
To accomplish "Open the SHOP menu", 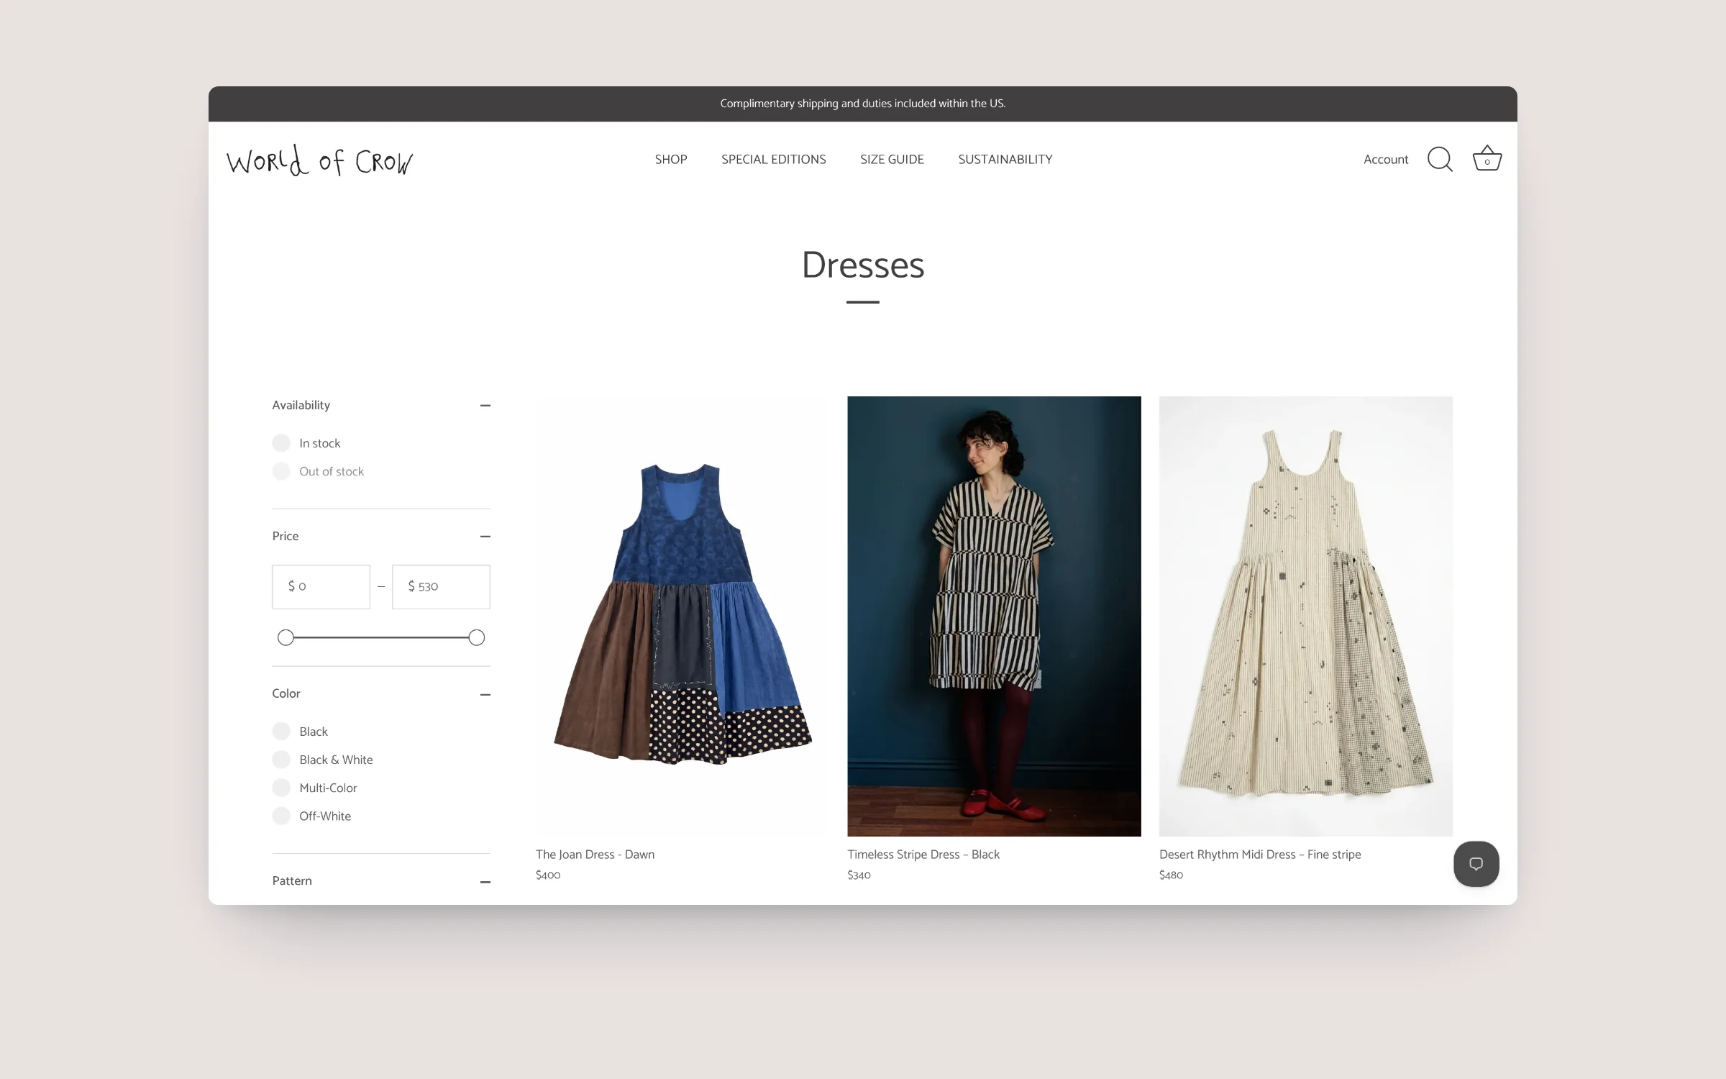I will click(671, 159).
